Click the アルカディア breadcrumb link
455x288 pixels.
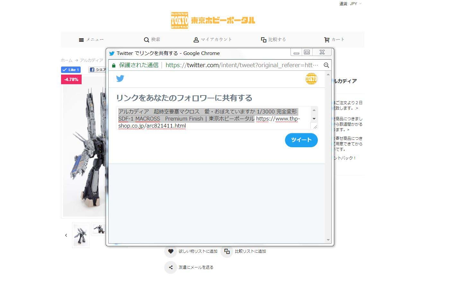pos(92,60)
